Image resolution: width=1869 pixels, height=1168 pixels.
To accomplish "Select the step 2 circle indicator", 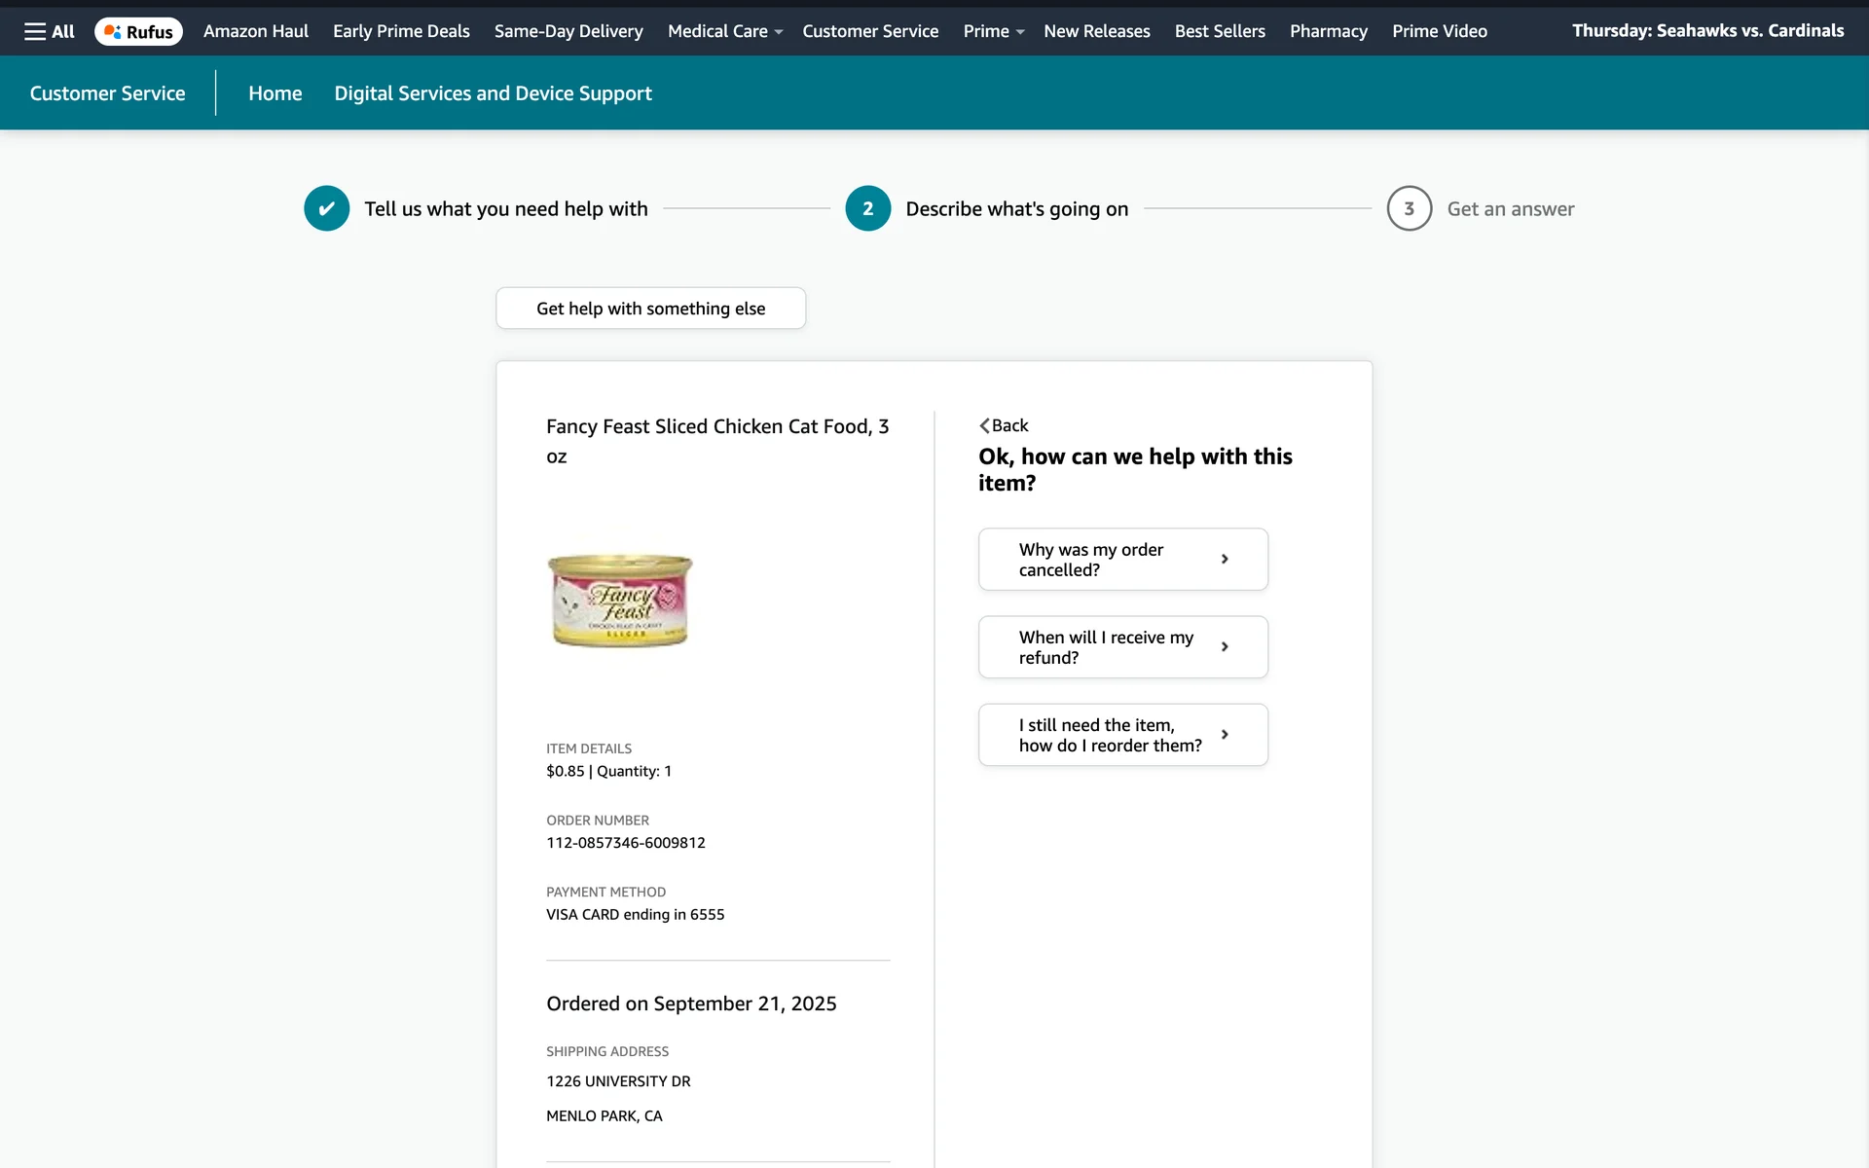I will 867,208.
